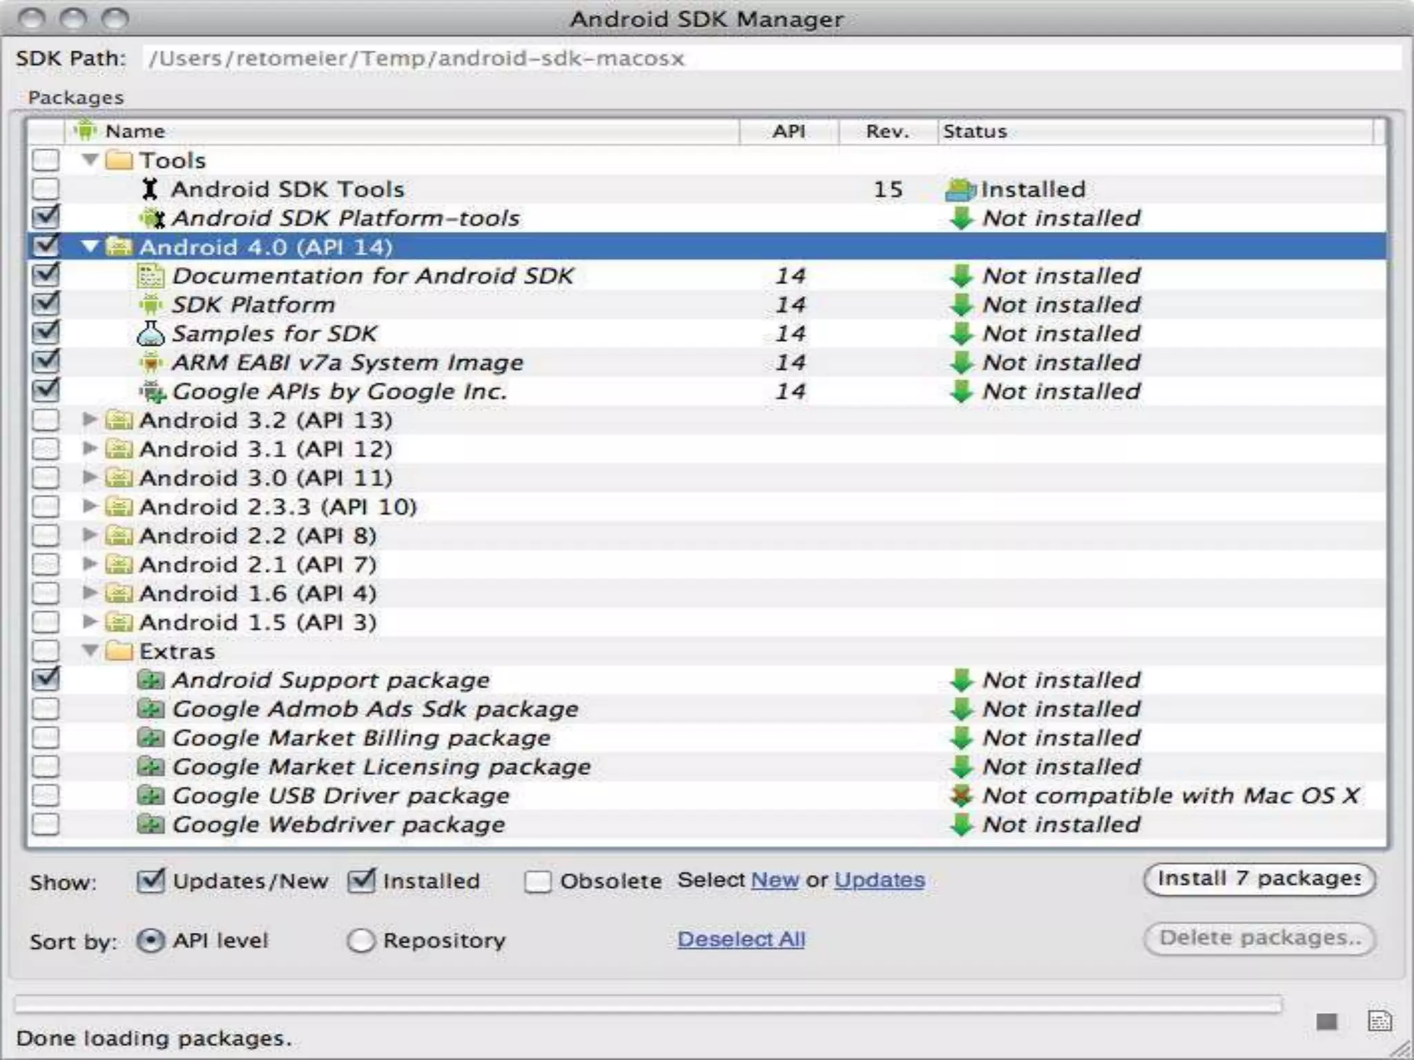Click the Documentation for Android SDK icon

[x=151, y=276]
